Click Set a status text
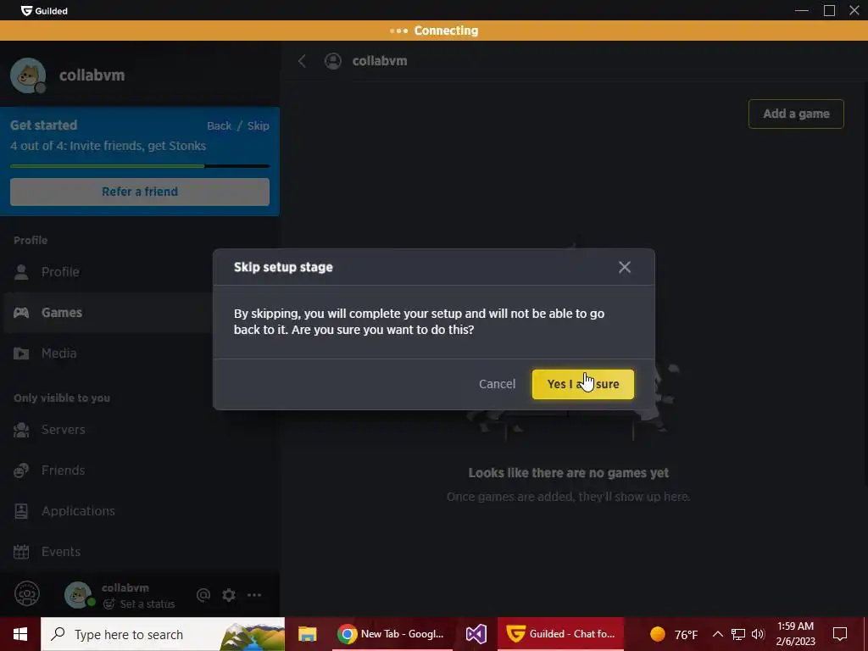 coord(147,604)
